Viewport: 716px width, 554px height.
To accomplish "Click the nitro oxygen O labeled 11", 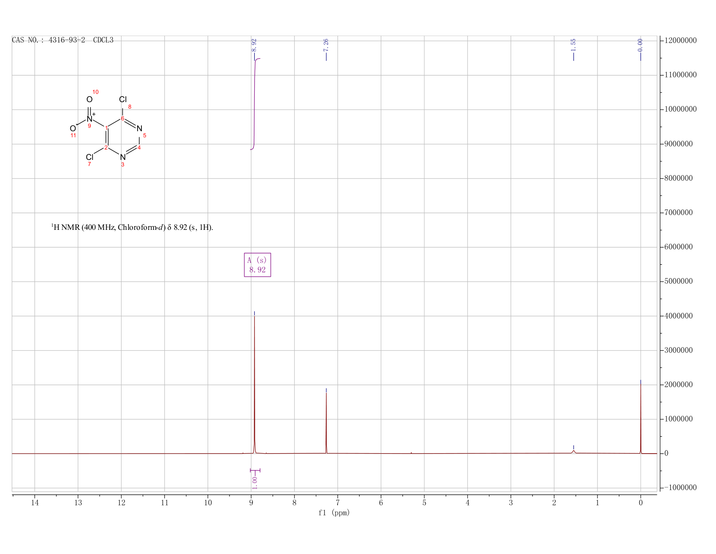I will (73, 129).
